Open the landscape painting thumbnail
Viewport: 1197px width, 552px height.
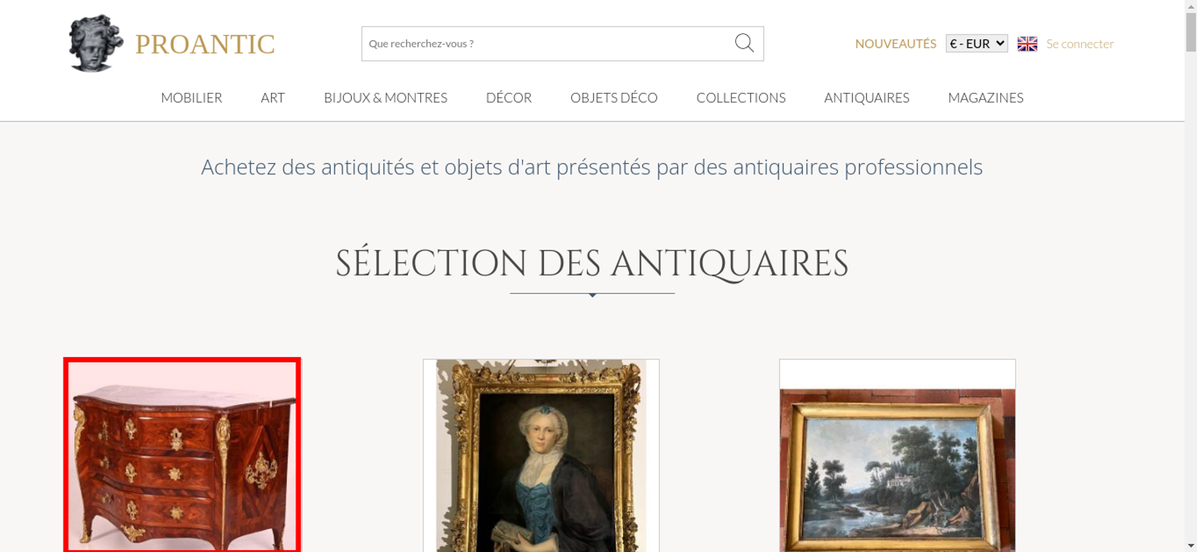897,455
